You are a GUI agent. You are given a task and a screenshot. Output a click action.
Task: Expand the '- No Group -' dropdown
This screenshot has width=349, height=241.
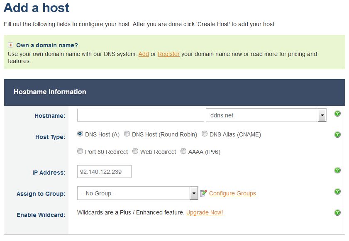point(193,192)
